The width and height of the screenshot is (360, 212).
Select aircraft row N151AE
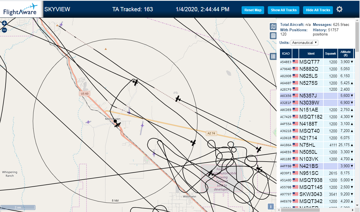pyautogui.click(x=317, y=110)
